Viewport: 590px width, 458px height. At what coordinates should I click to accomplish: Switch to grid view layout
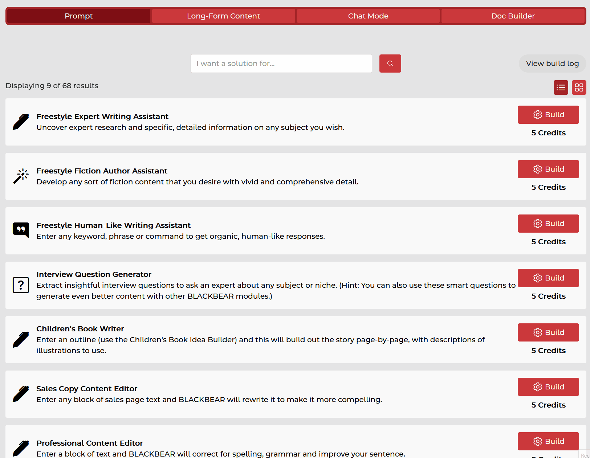[579, 87]
